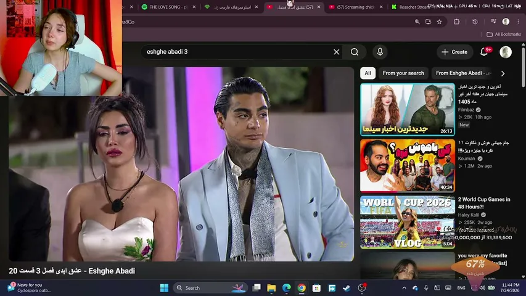This screenshot has width=526, height=296.
Task: Open the World Cup 2026 vlog thumbnail
Action: tap(407, 222)
